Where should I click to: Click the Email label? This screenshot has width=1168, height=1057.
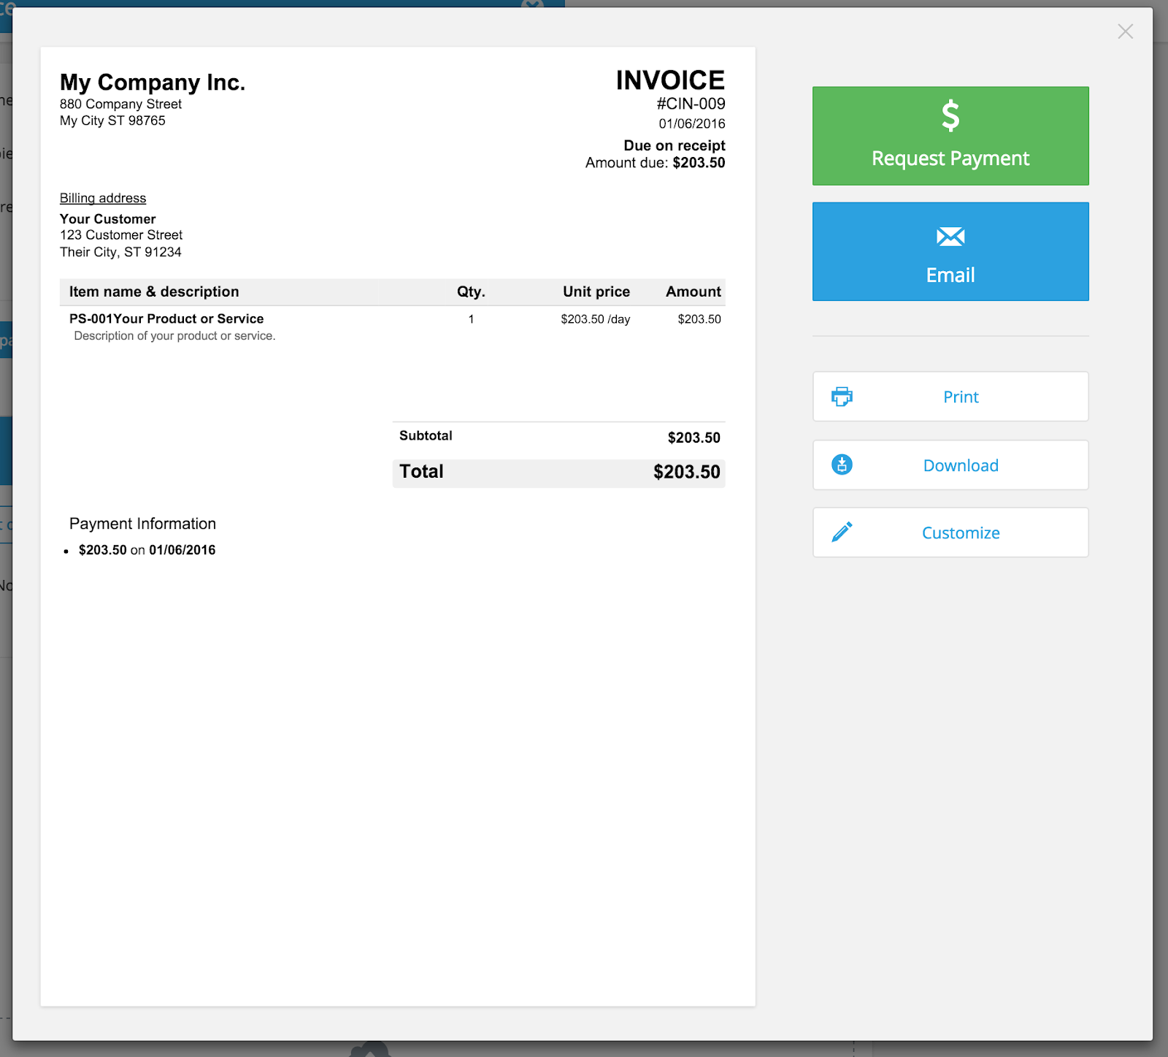click(950, 275)
